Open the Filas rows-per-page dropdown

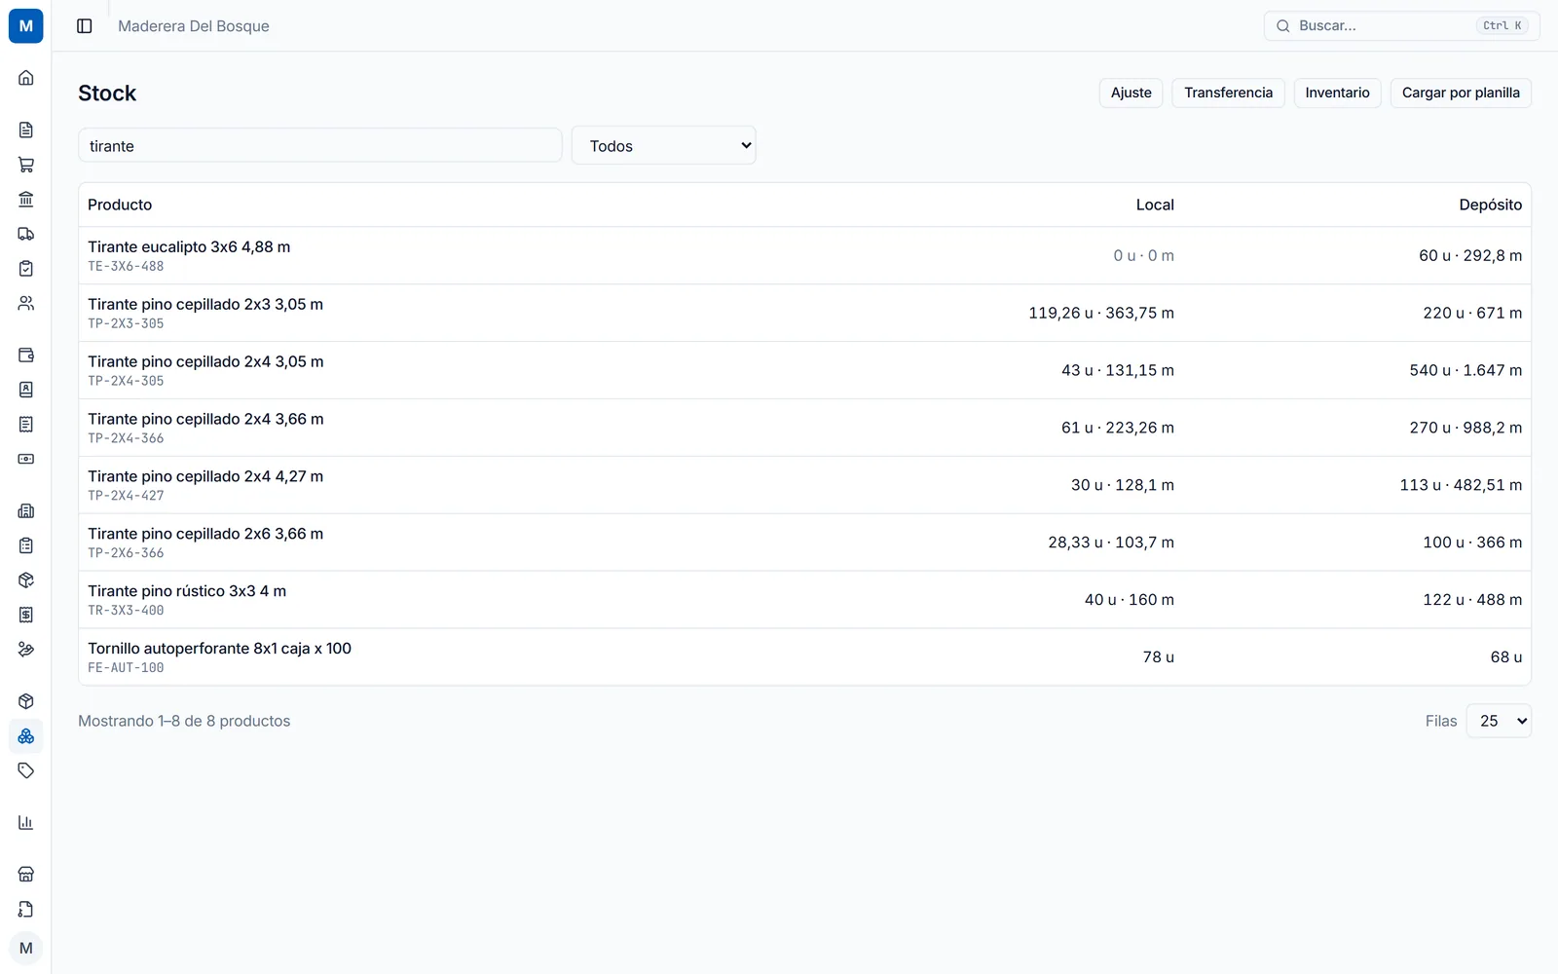pos(1499,721)
